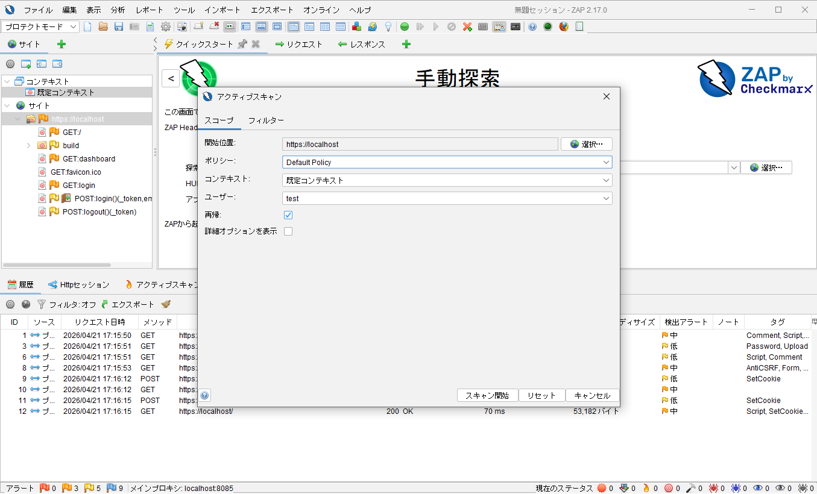Open the ユーザー dropdown showing test

[447, 198]
